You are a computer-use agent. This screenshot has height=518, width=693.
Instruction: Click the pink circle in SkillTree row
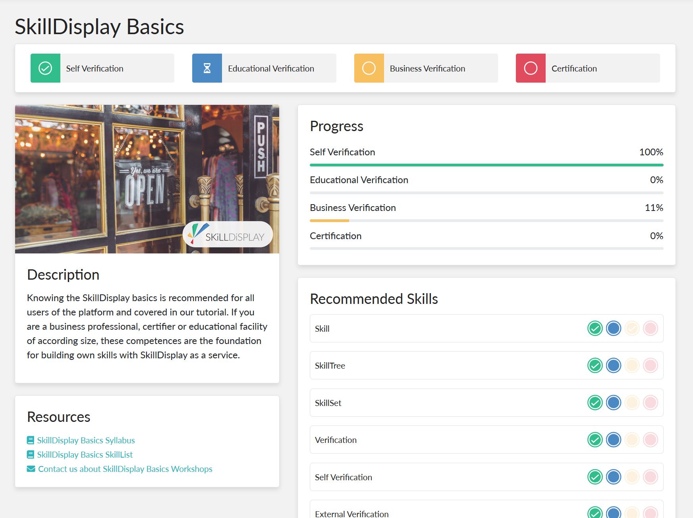[651, 365]
